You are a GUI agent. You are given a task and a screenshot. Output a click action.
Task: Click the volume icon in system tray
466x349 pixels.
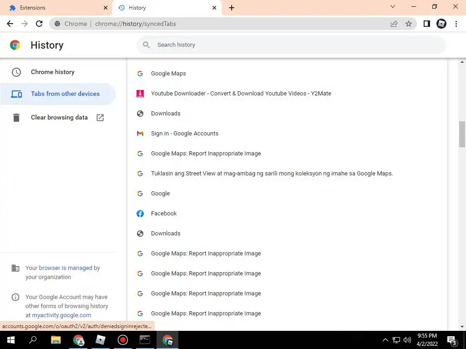click(x=407, y=340)
